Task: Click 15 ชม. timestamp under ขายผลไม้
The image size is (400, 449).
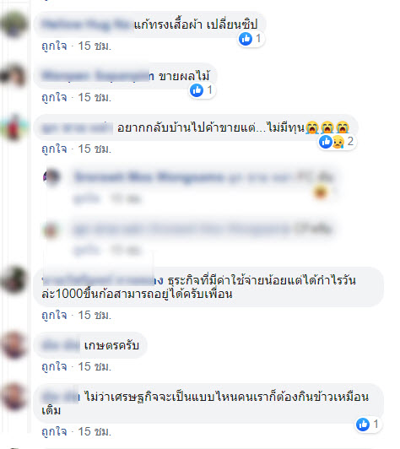Action: [95, 97]
